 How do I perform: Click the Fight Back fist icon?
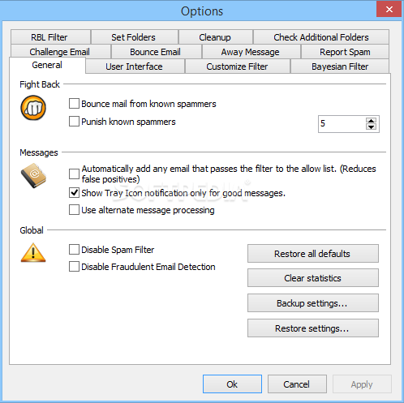[33, 108]
